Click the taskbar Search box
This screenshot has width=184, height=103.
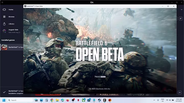tap(20, 100)
